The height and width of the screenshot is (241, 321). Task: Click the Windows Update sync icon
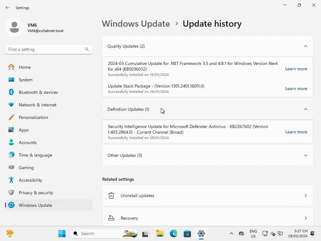pyautogui.click(x=11, y=205)
